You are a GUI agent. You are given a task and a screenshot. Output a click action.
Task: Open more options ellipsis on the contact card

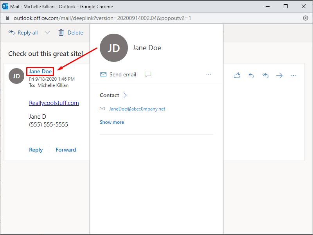click(x=209, y=74)
